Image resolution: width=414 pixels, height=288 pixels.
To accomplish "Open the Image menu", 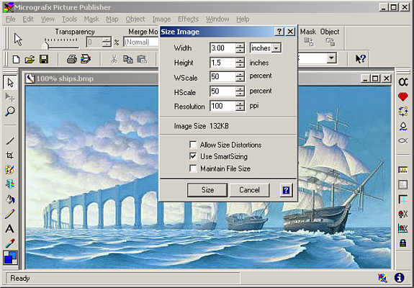I will [161, 19].
